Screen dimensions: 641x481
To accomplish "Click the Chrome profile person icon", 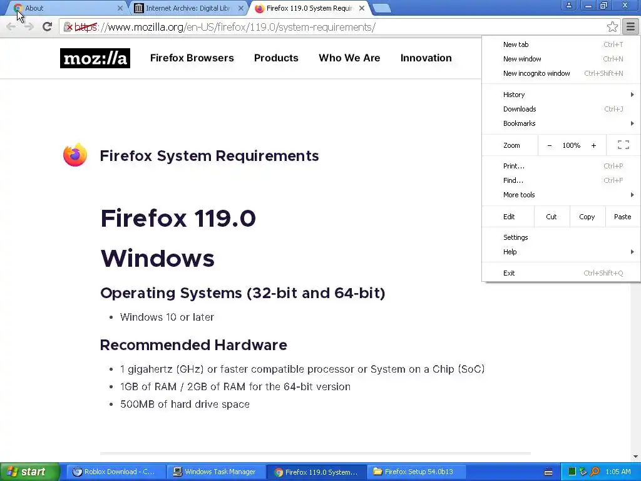I will point(568,5).
